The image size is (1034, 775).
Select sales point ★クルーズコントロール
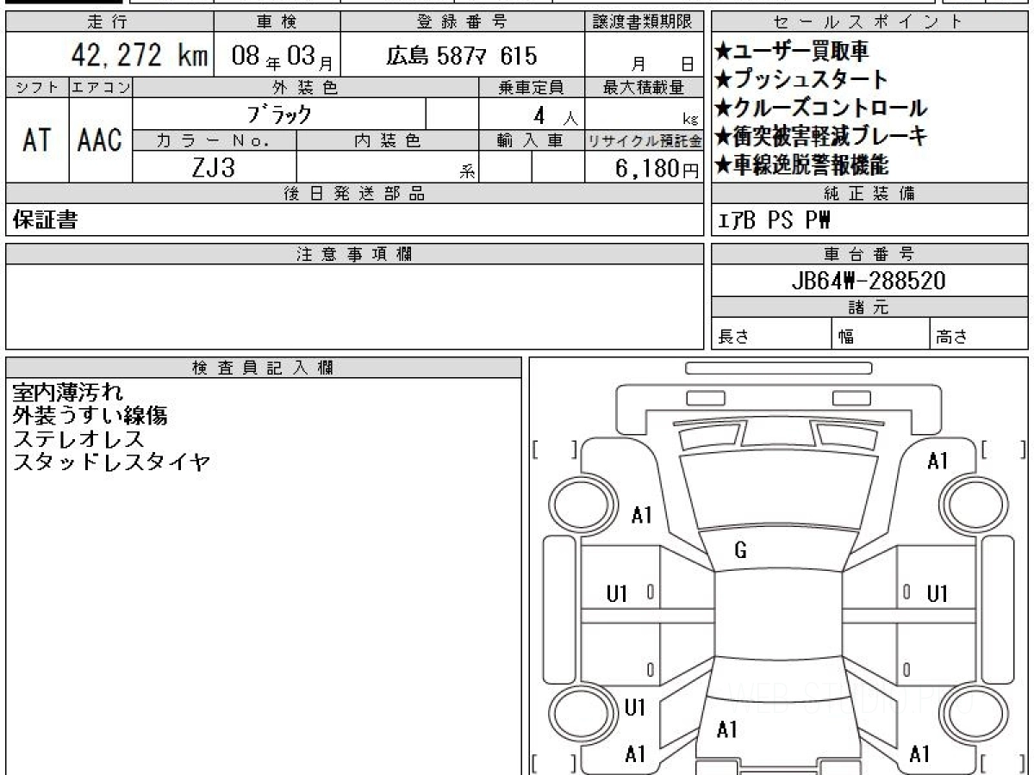point(821,108)
